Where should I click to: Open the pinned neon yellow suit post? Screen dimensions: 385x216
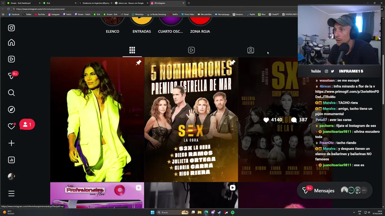click(97, 119)
